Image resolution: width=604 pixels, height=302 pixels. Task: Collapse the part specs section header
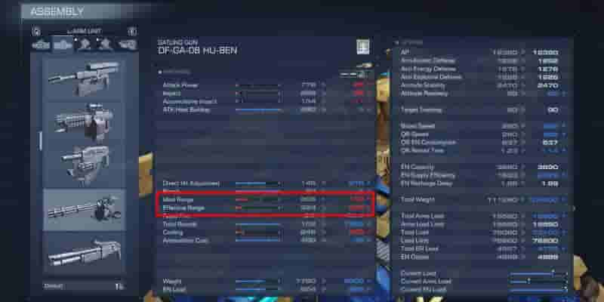point(174,72)
